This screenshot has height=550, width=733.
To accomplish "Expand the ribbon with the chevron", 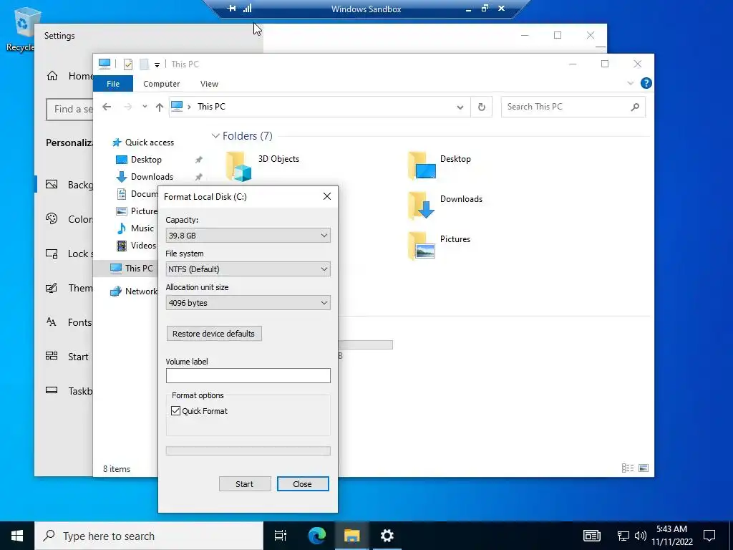I will [x=630, y=83].
